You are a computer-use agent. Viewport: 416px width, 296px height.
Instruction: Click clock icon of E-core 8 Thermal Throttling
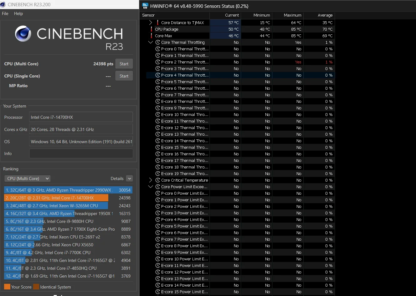click(x=158, y=101)
